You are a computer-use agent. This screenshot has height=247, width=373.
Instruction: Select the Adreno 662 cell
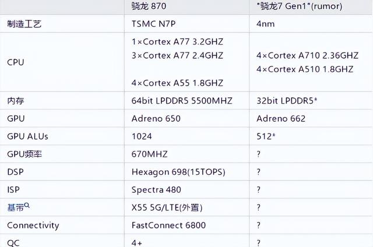point(281,119)
